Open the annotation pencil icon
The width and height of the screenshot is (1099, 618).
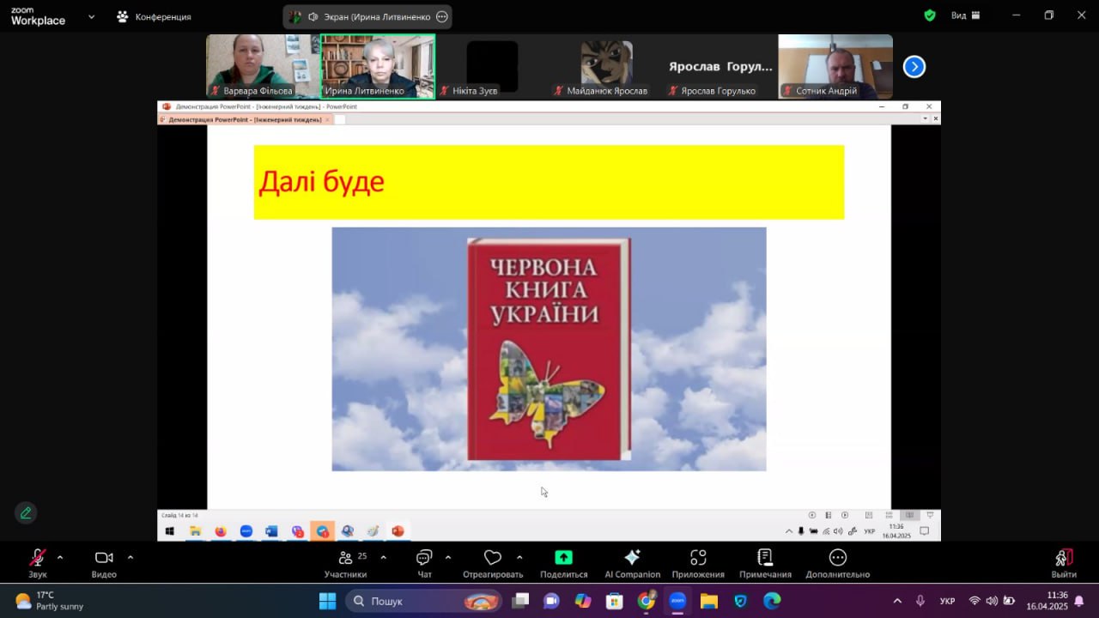(26, 512)
